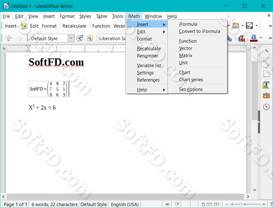The width and height of the screenshot is (273, 208).
Task: Click the Update Selected Style wrench icon
Action: coord(80,38)
